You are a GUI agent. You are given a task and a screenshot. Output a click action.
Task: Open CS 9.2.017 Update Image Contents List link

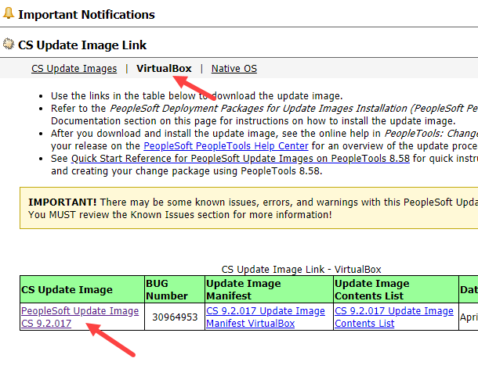tap(394, 317)
